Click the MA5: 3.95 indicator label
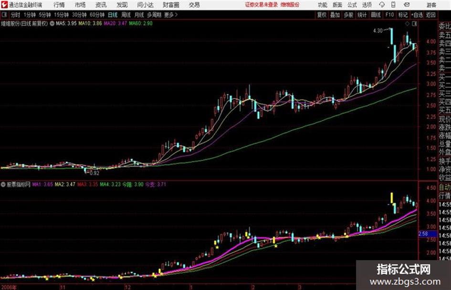The image size is (451, 290). point(66,23)
